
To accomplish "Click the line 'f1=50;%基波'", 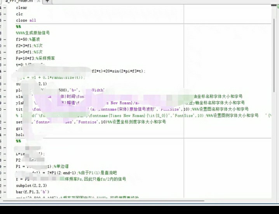I will pyautogui.click(x=28, y=39).
